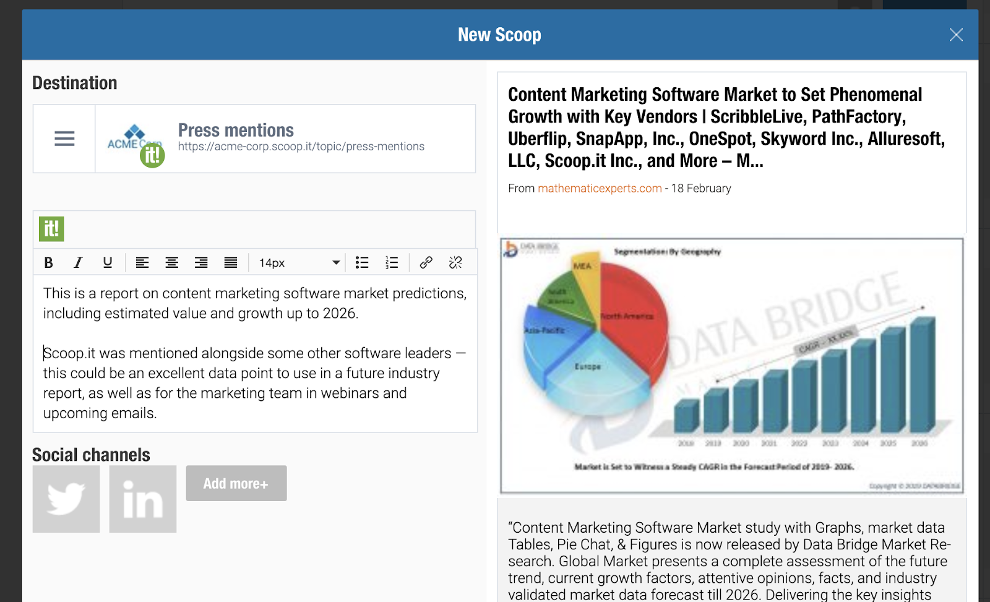Screen dimensions: 990x602
Task: Align text to the right
Action: pos(201,263)
